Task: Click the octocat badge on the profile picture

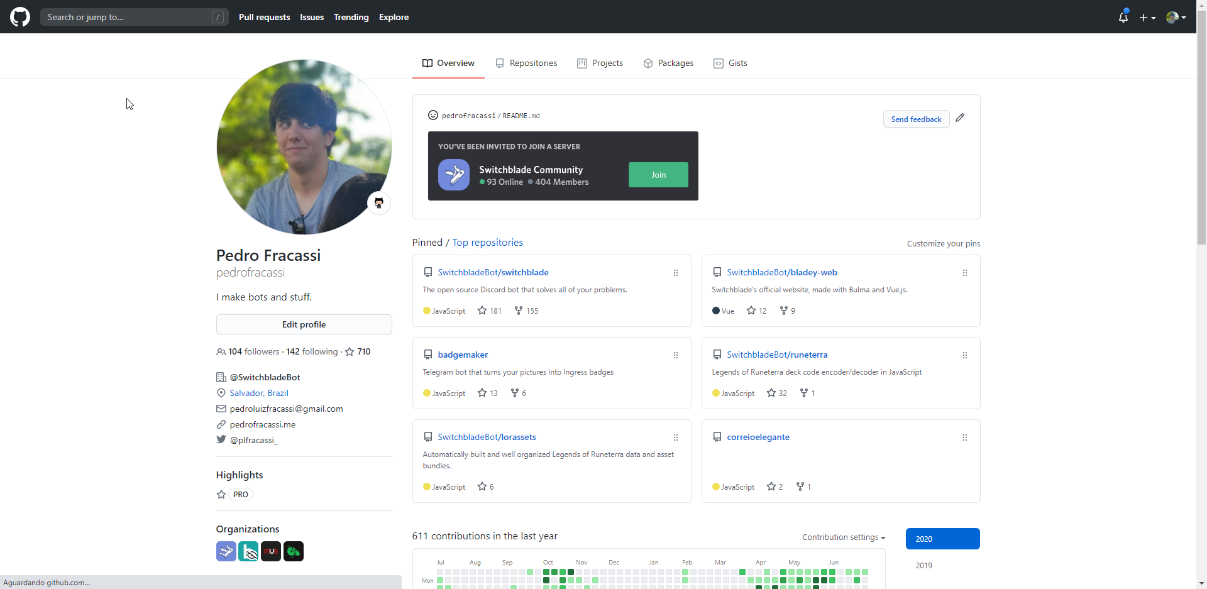Action: (378, 202)
